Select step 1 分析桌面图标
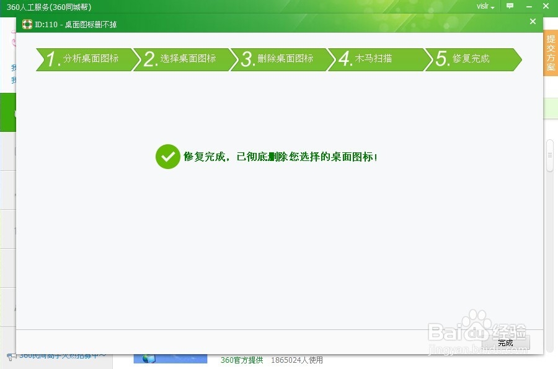The height and width of the screenshot is (369, 558). coord(85,59)
